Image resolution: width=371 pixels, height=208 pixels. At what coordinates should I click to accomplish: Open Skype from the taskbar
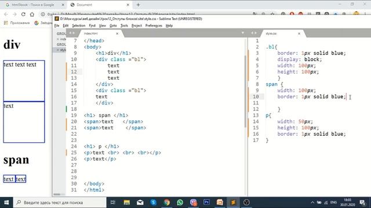pyautogui.click(x=153, y=202)
